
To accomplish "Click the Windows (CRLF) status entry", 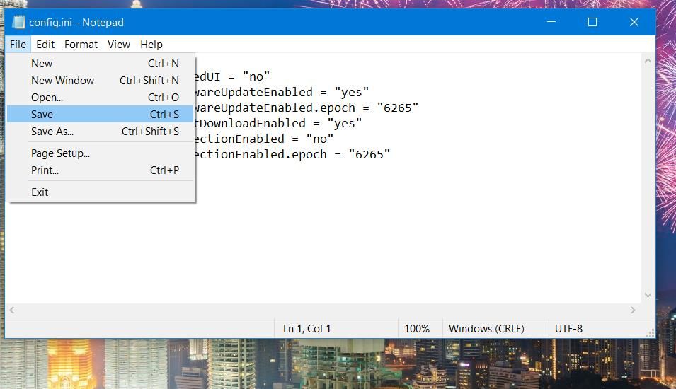I will (x=486, y=329).
